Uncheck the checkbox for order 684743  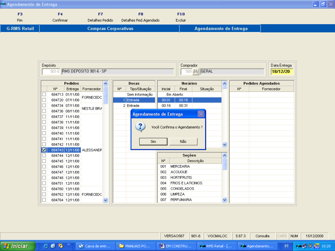click(44, 150)
